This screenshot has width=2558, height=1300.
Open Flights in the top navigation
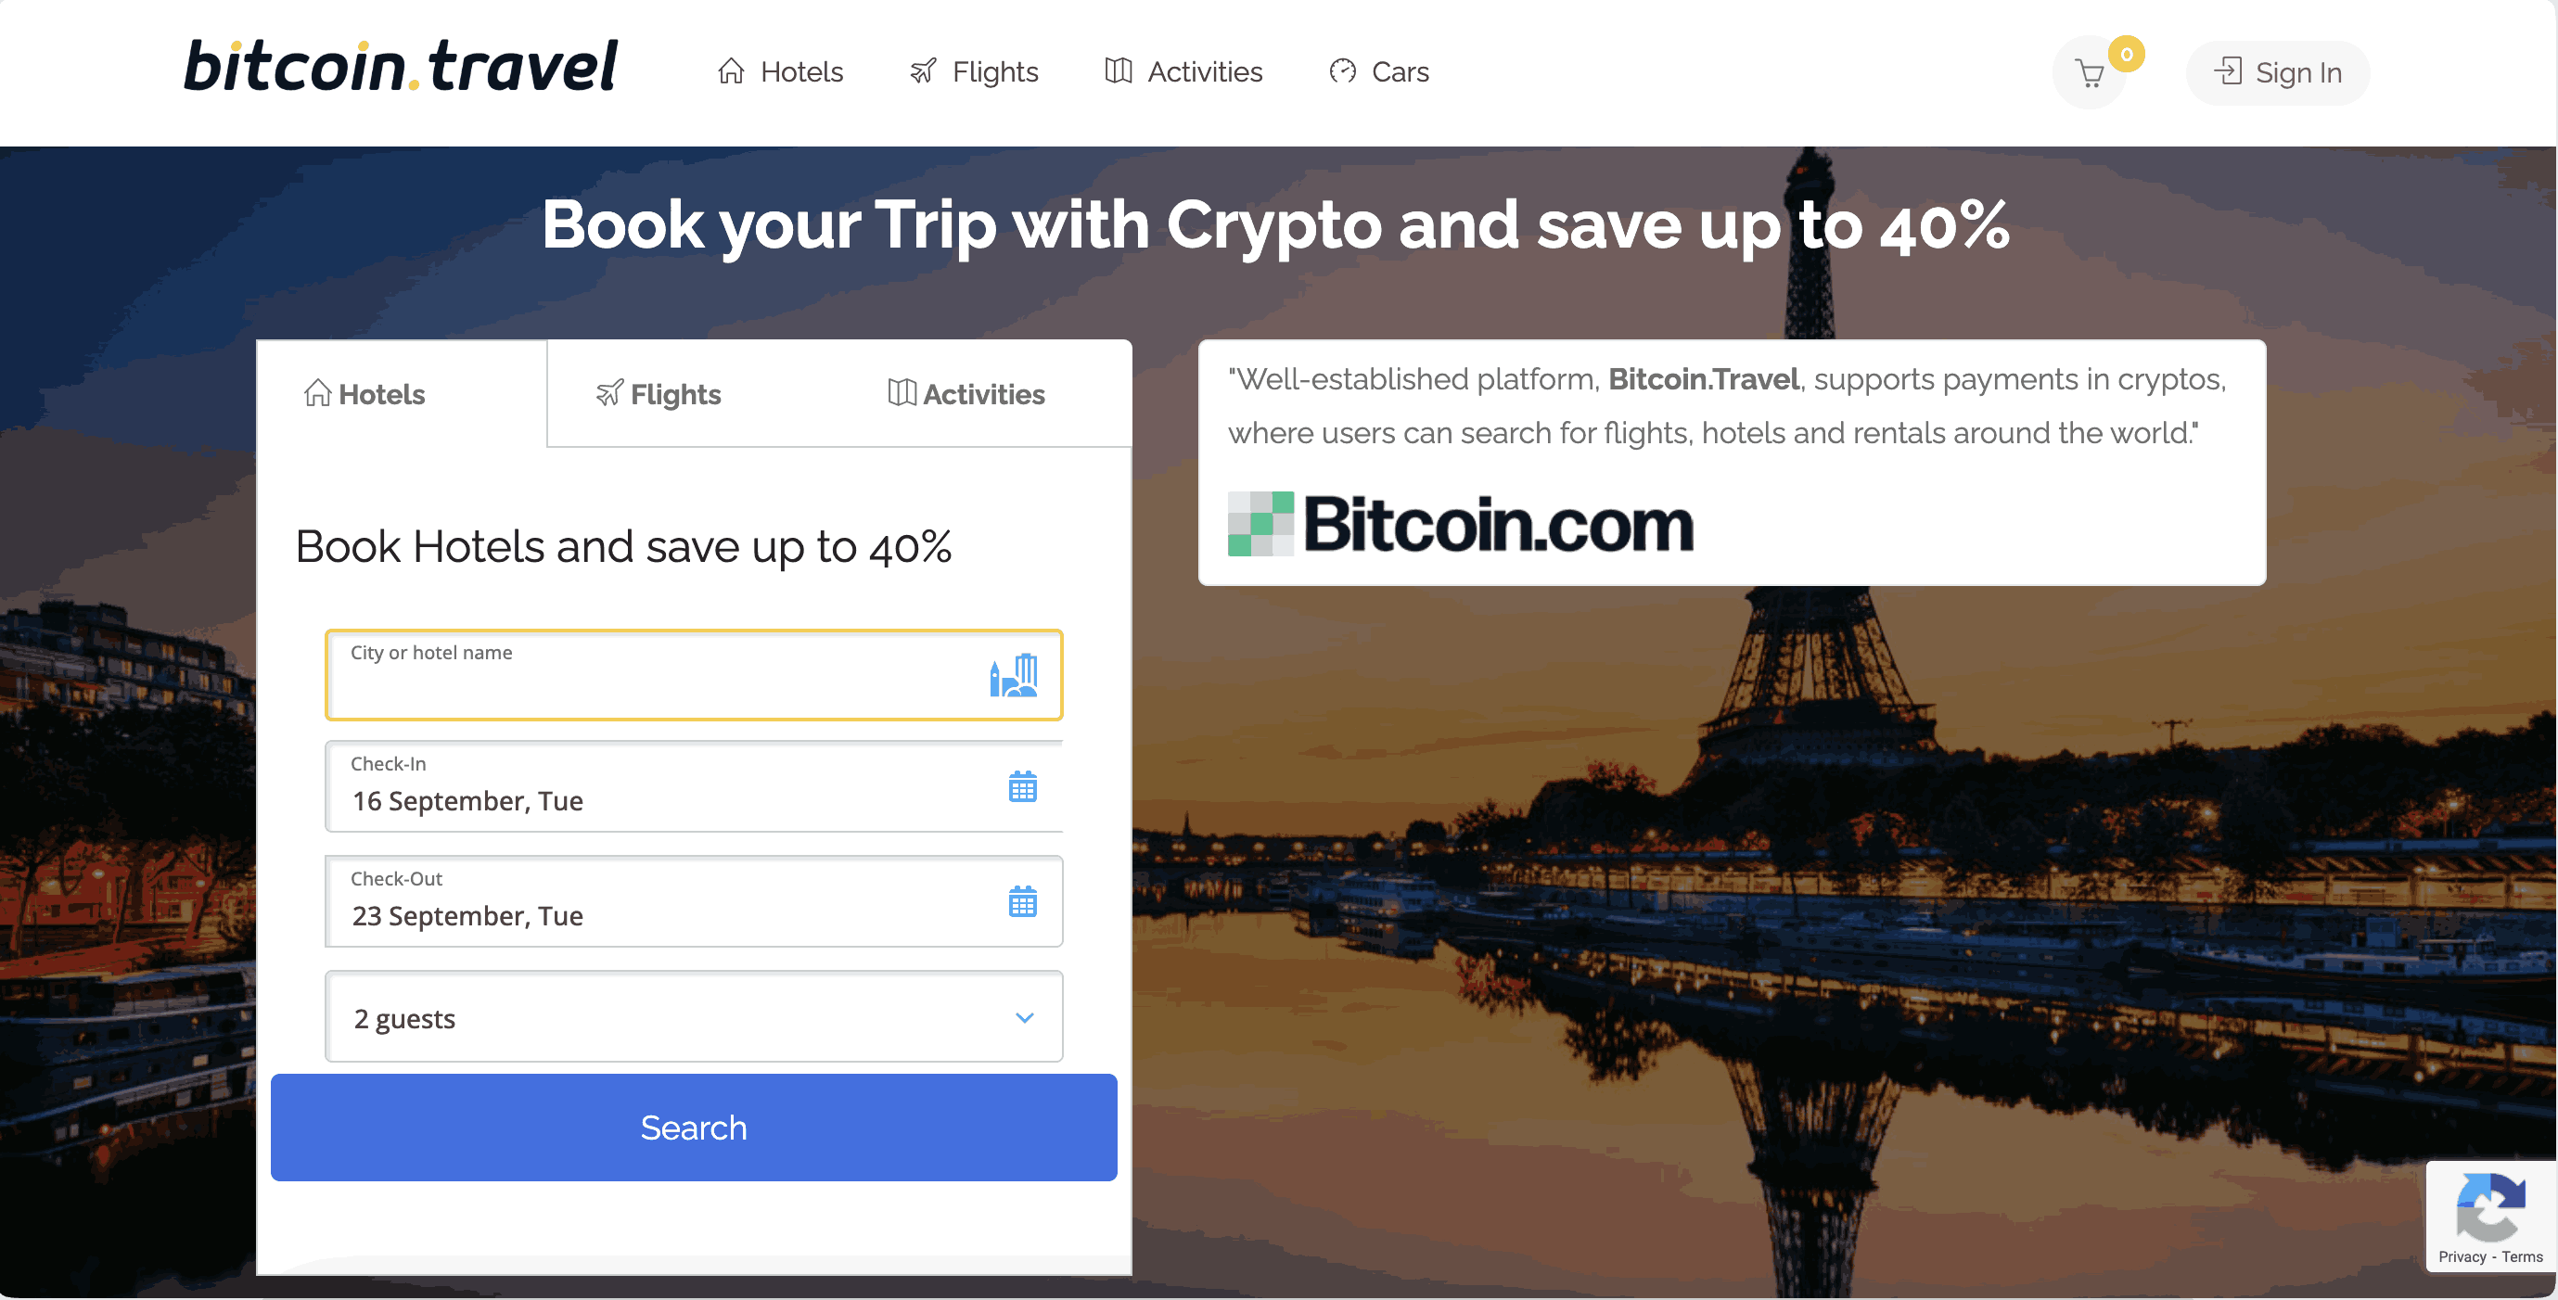coord(974,71)
